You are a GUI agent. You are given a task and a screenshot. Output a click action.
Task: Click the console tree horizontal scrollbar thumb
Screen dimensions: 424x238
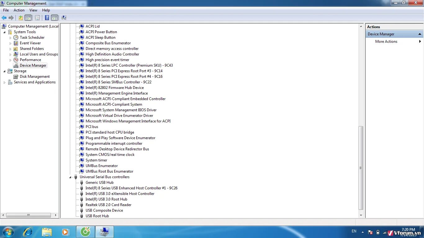(x=28, y=215)
